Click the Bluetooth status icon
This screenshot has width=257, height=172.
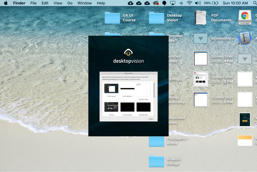coord(181,3)
